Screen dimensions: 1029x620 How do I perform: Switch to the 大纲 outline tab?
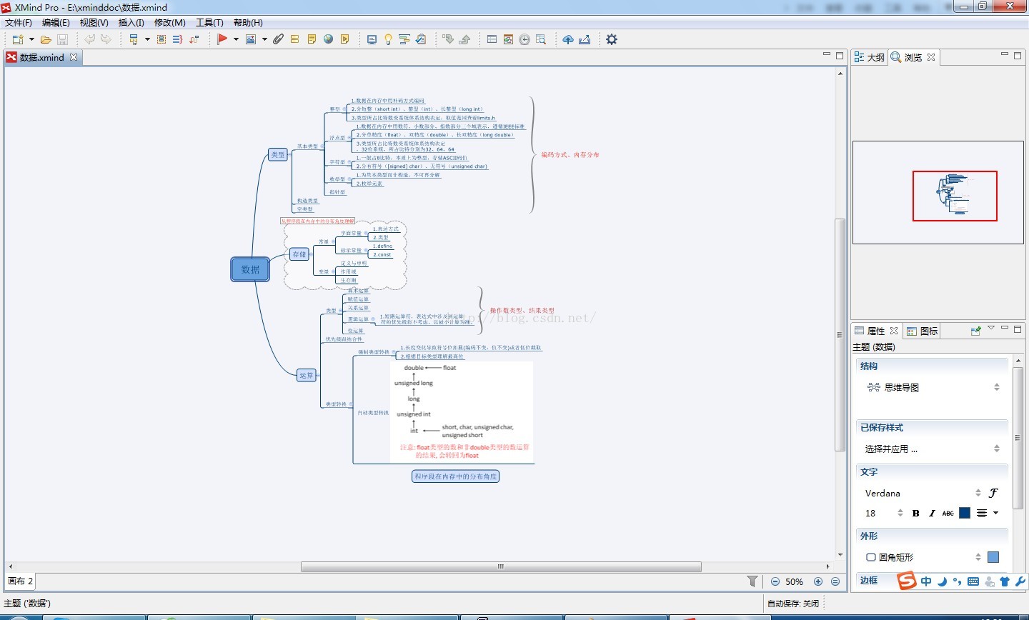click(x=870, y=57)
